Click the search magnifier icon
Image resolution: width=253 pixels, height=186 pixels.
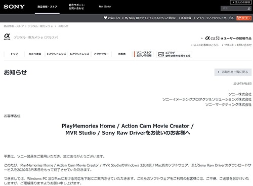(x=249, y=9)
